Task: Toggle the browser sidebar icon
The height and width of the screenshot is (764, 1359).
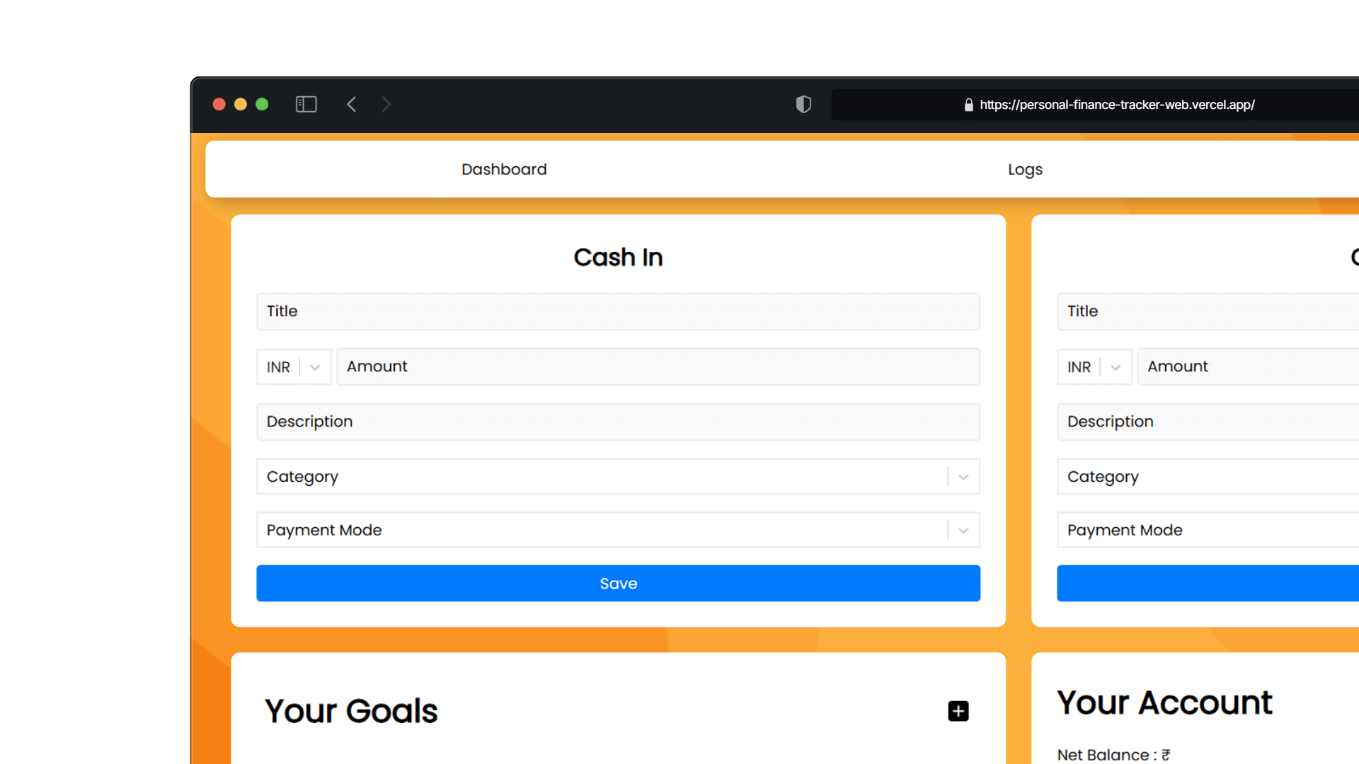Action: 306,105
